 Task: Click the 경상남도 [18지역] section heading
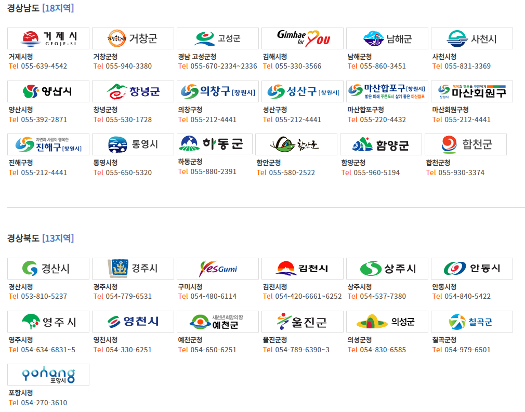coord(41,8)
